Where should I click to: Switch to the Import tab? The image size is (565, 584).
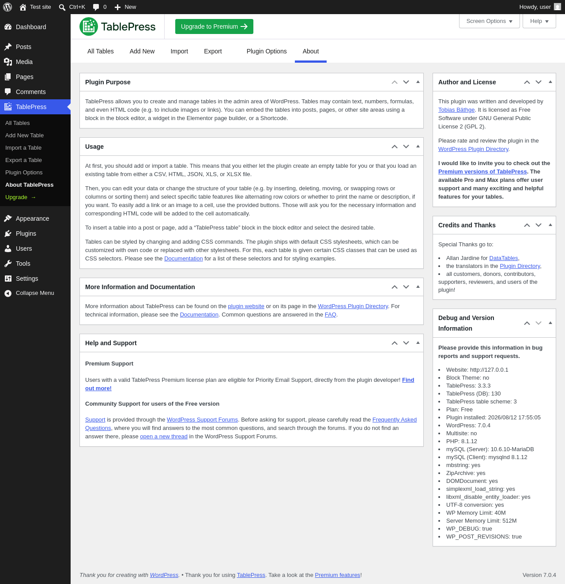tap(179, 51)
